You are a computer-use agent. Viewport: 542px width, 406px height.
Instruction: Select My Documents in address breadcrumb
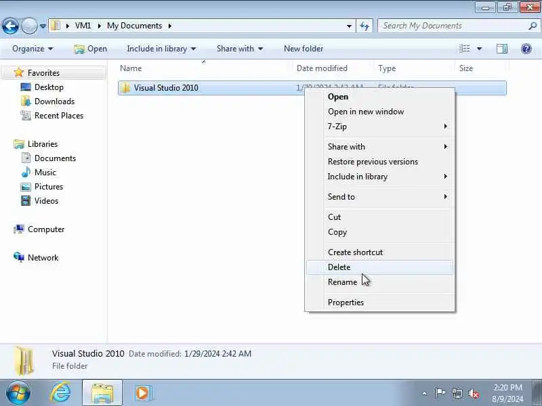click(134, 26)
